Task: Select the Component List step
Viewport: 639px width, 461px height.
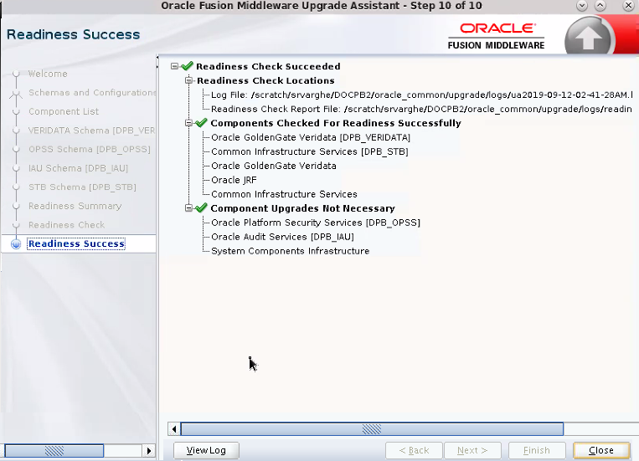Action: pyautogui.click(x=64, y=111)
